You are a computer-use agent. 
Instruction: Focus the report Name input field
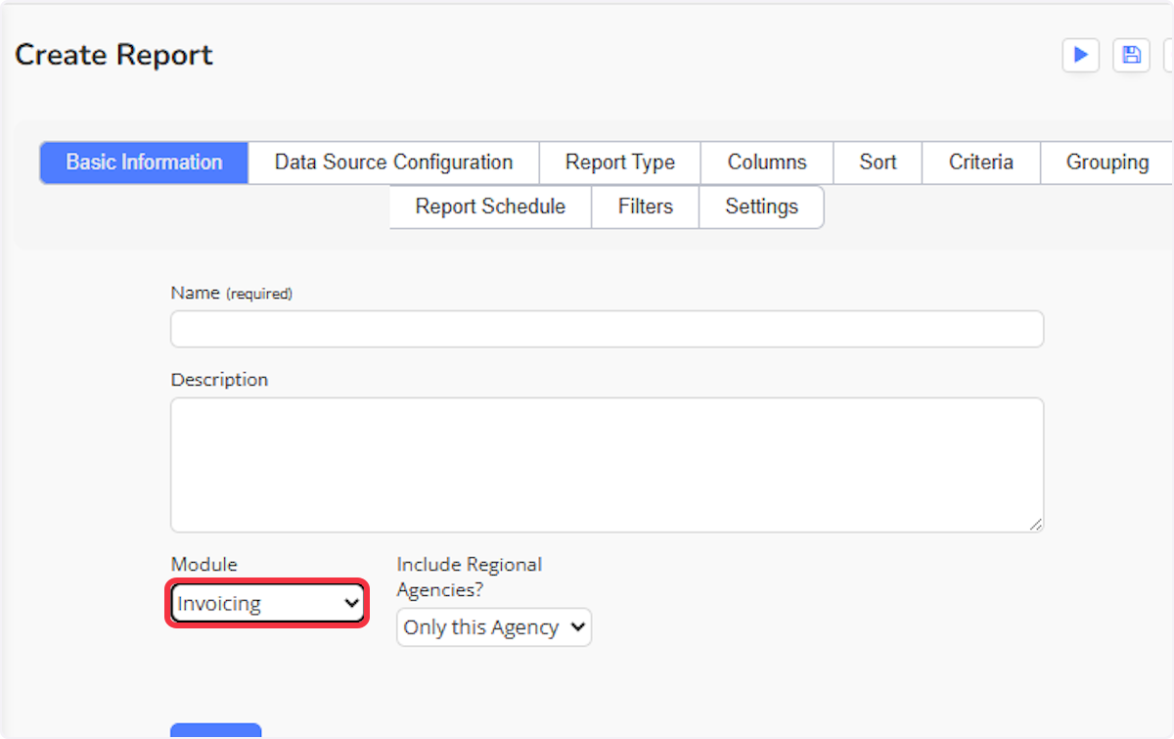607,329
